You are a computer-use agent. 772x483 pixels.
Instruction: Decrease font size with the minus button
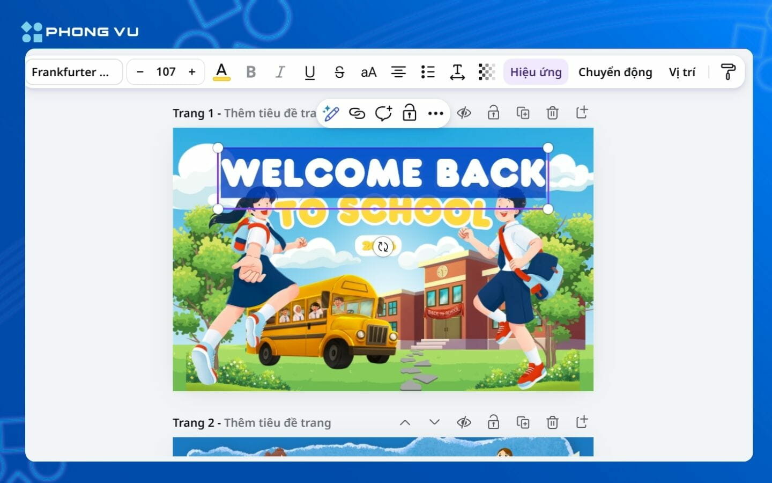point(140,72)
